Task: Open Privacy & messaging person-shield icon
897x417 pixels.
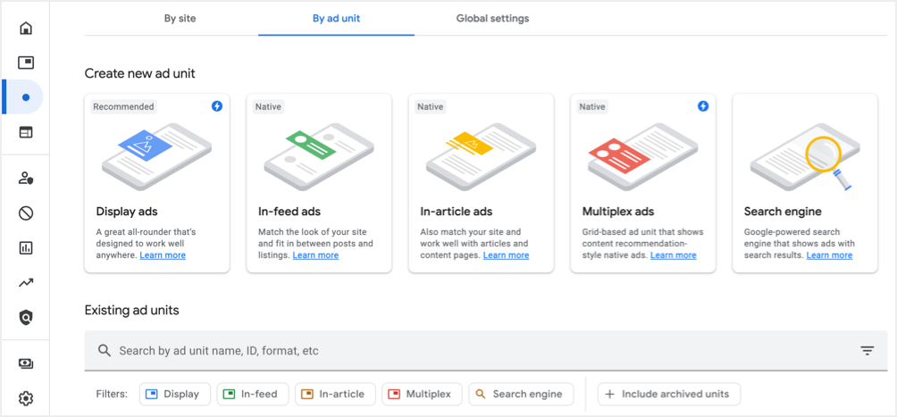Action: click(26, 179)
